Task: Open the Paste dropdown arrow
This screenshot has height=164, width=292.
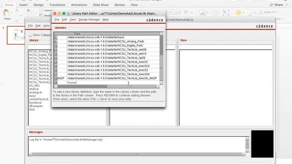Action: 11,13
